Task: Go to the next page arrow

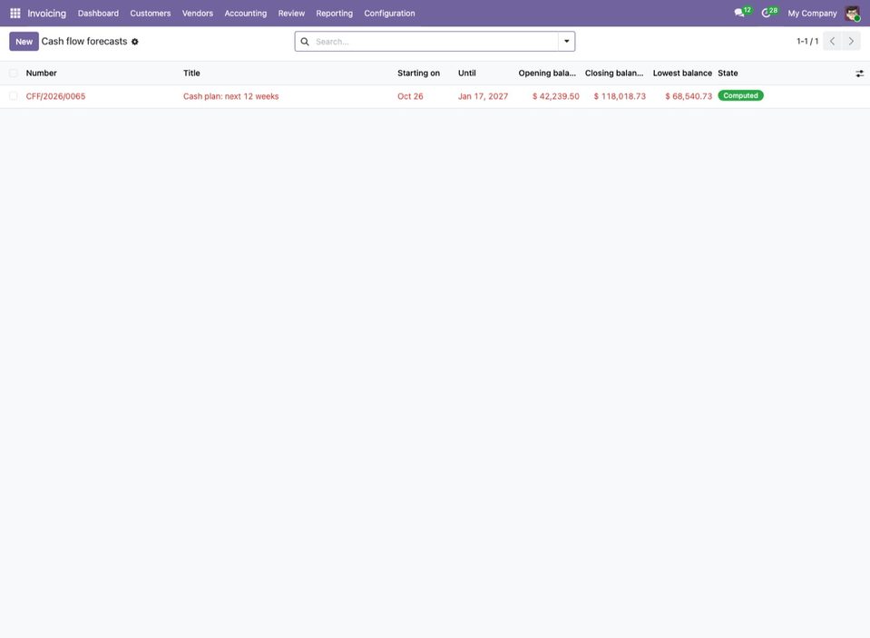Action: 851,41
